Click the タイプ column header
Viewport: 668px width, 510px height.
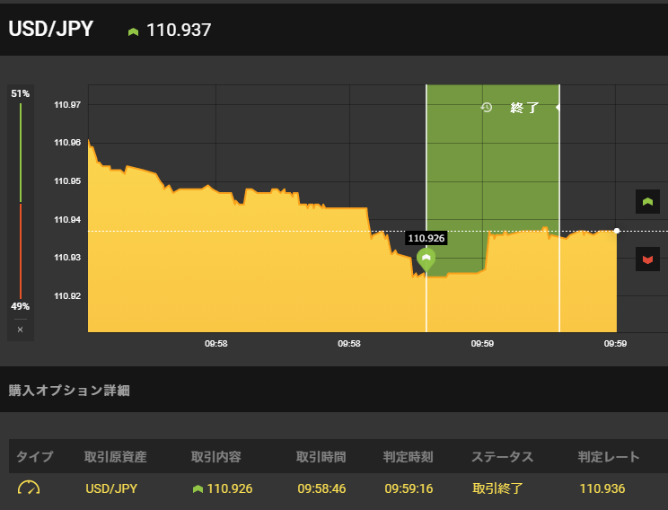[x=34, y=457]
